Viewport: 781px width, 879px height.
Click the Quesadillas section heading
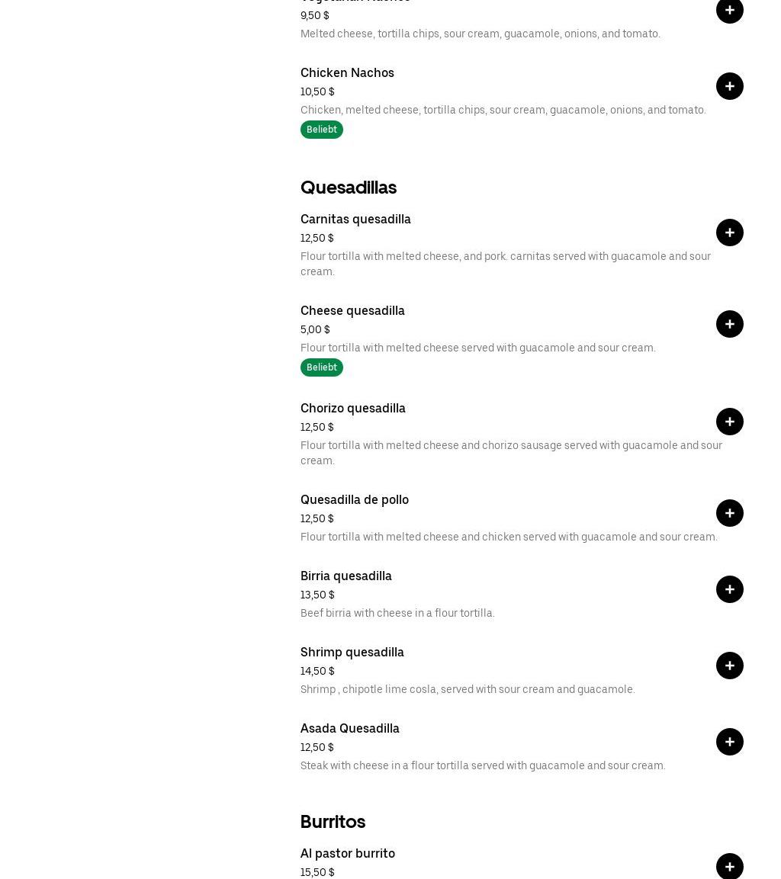(x=349, y=188)
